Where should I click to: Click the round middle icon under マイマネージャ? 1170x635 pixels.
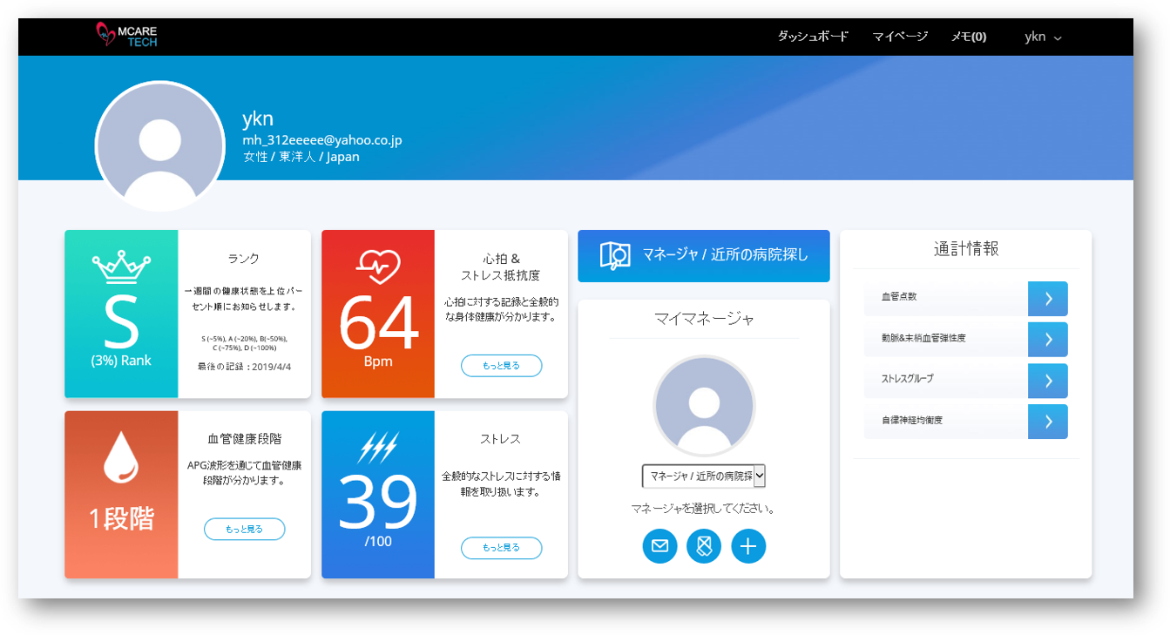(x=704, y=546)
